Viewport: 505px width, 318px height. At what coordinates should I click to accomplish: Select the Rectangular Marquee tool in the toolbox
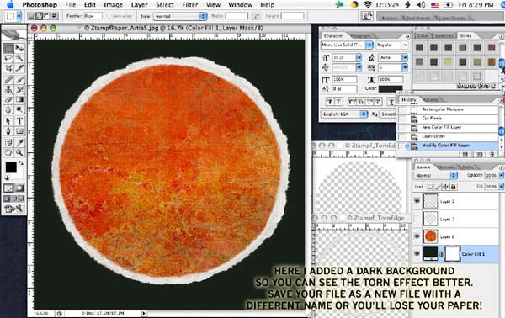[x=8, y=49]
